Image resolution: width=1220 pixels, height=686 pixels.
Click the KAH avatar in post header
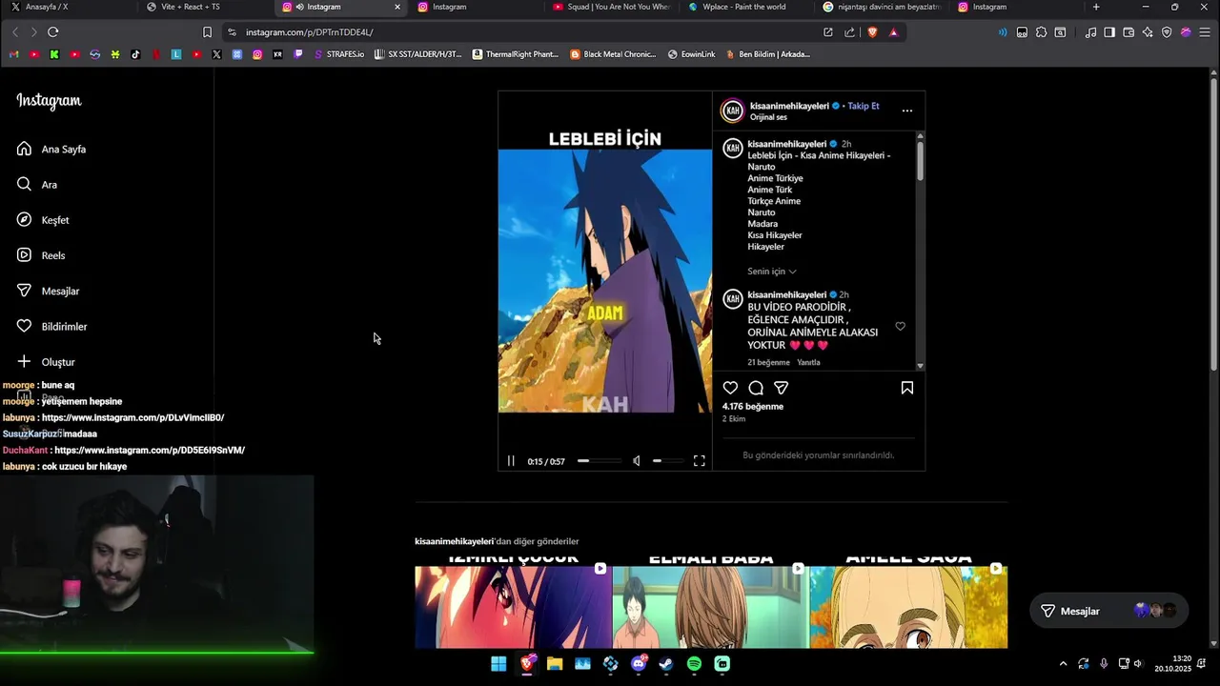732,111
